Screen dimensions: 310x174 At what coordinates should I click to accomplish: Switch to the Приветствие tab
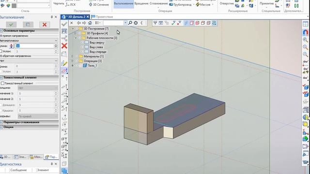[102, 17]
